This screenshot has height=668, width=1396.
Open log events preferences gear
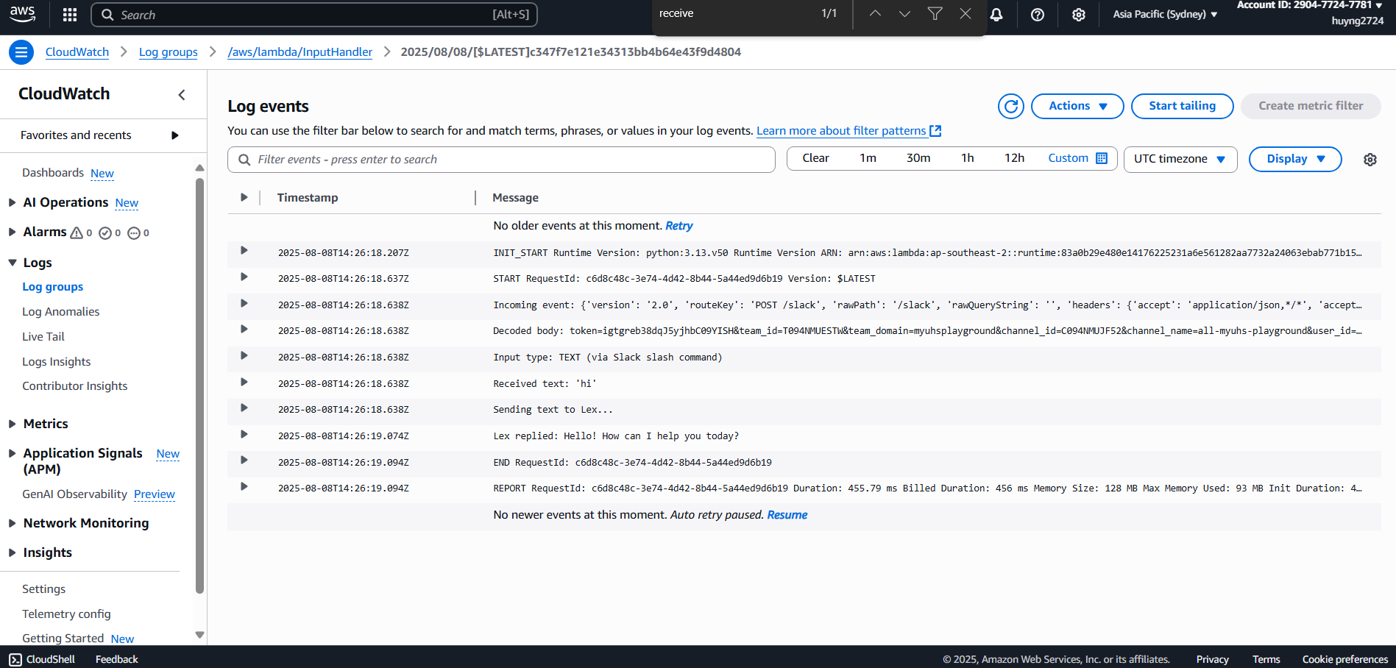tap(1370, 160)
